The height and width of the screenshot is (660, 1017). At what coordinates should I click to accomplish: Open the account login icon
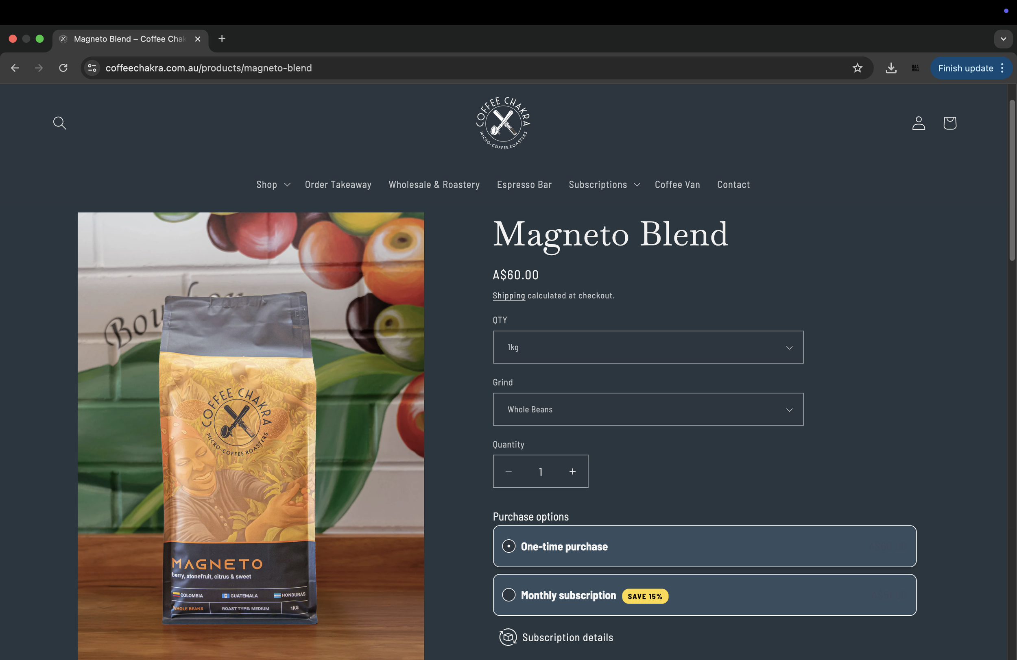click(919, 123)
